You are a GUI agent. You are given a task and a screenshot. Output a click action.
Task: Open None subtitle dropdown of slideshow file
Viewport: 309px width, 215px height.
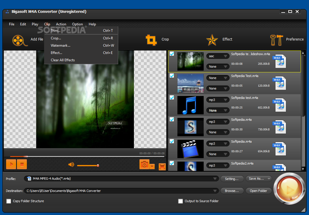[x=218, y=67]
